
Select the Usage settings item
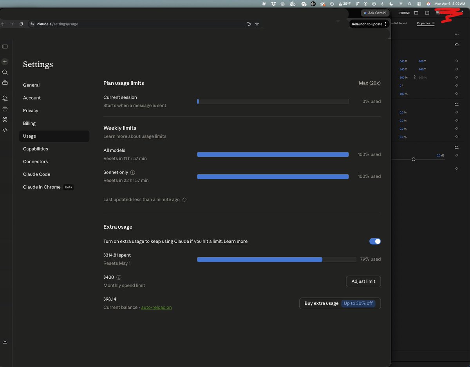point(54,136)
